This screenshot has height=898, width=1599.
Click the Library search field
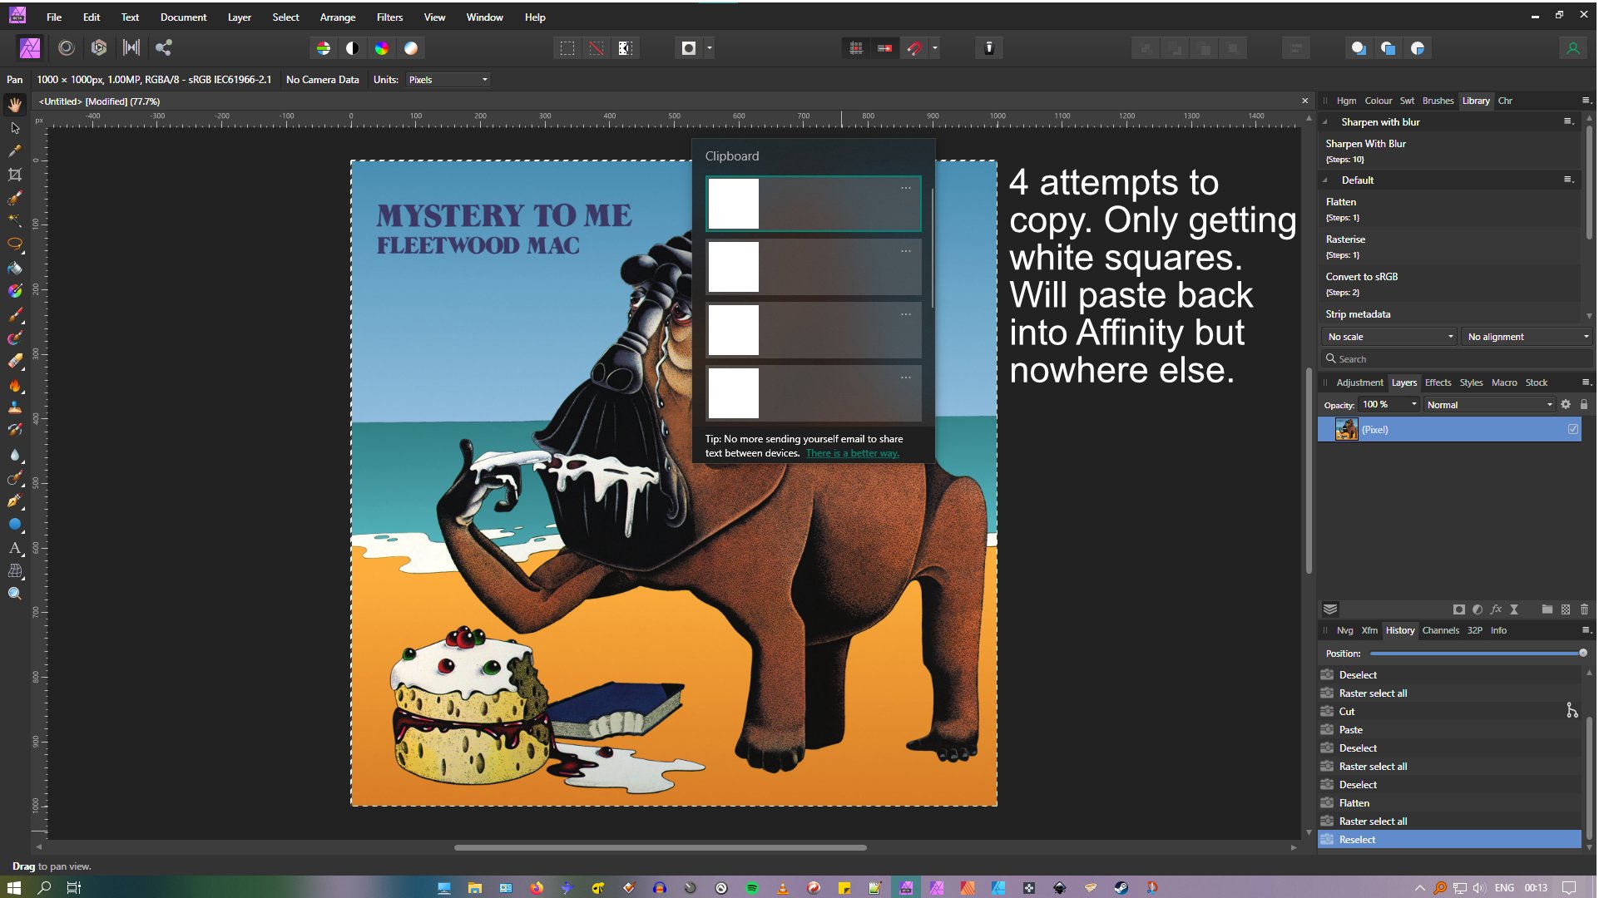(1458, 359)
